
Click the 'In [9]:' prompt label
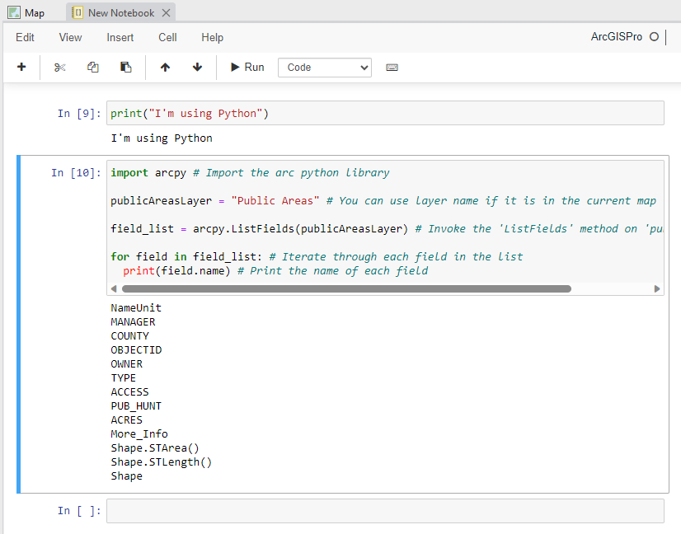tap(79, 114)
